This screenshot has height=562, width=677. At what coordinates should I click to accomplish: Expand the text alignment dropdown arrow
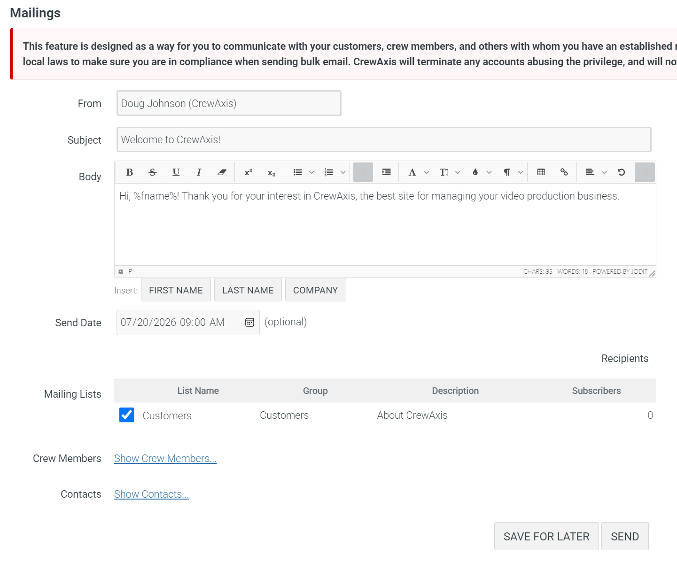click(x=604, y=172)
